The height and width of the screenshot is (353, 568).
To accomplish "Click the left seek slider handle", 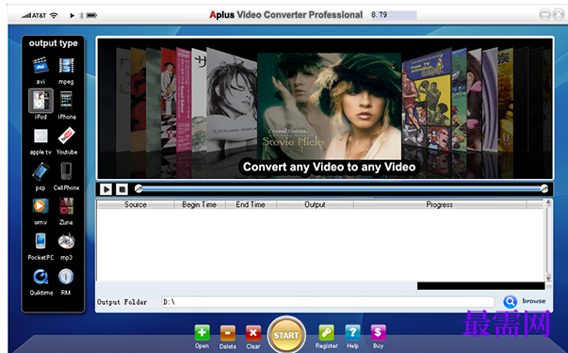I will 138,188.
